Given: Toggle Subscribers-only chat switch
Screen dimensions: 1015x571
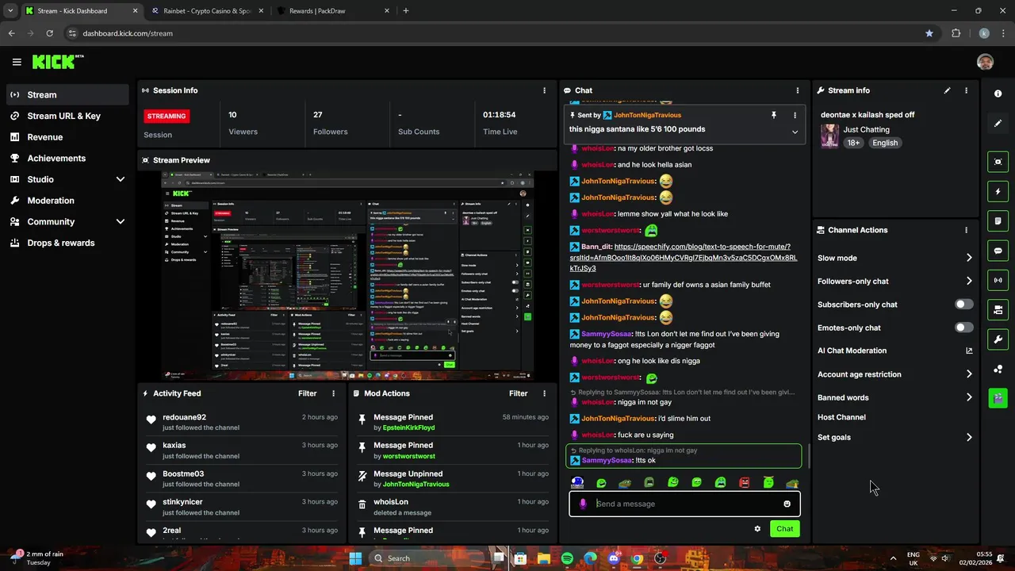Looking at the screenshot, I should [x=963, y=305].
